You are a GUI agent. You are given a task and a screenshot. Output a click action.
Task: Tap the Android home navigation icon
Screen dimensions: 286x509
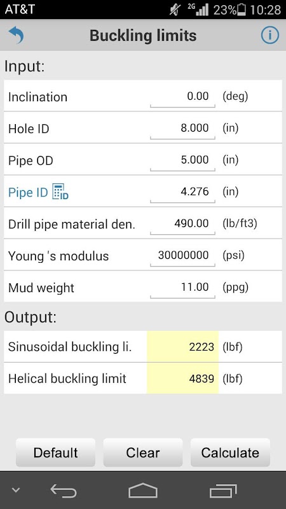coord(143,491)
